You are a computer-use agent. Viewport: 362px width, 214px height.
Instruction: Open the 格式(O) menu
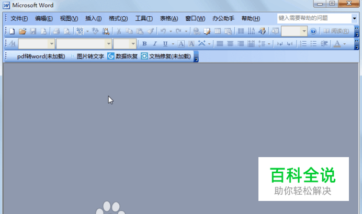118,18
